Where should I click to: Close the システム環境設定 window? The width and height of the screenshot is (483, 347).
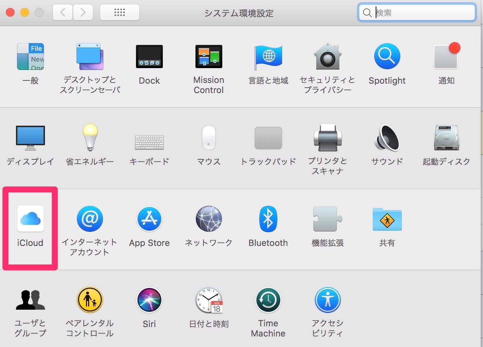(x=10, y=13)
